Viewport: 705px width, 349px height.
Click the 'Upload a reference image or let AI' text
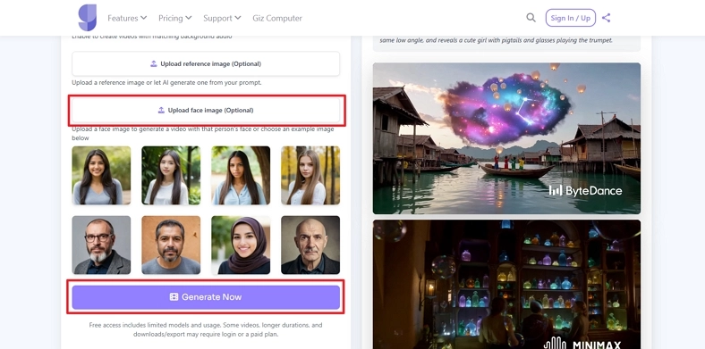[x=166, y=82]
